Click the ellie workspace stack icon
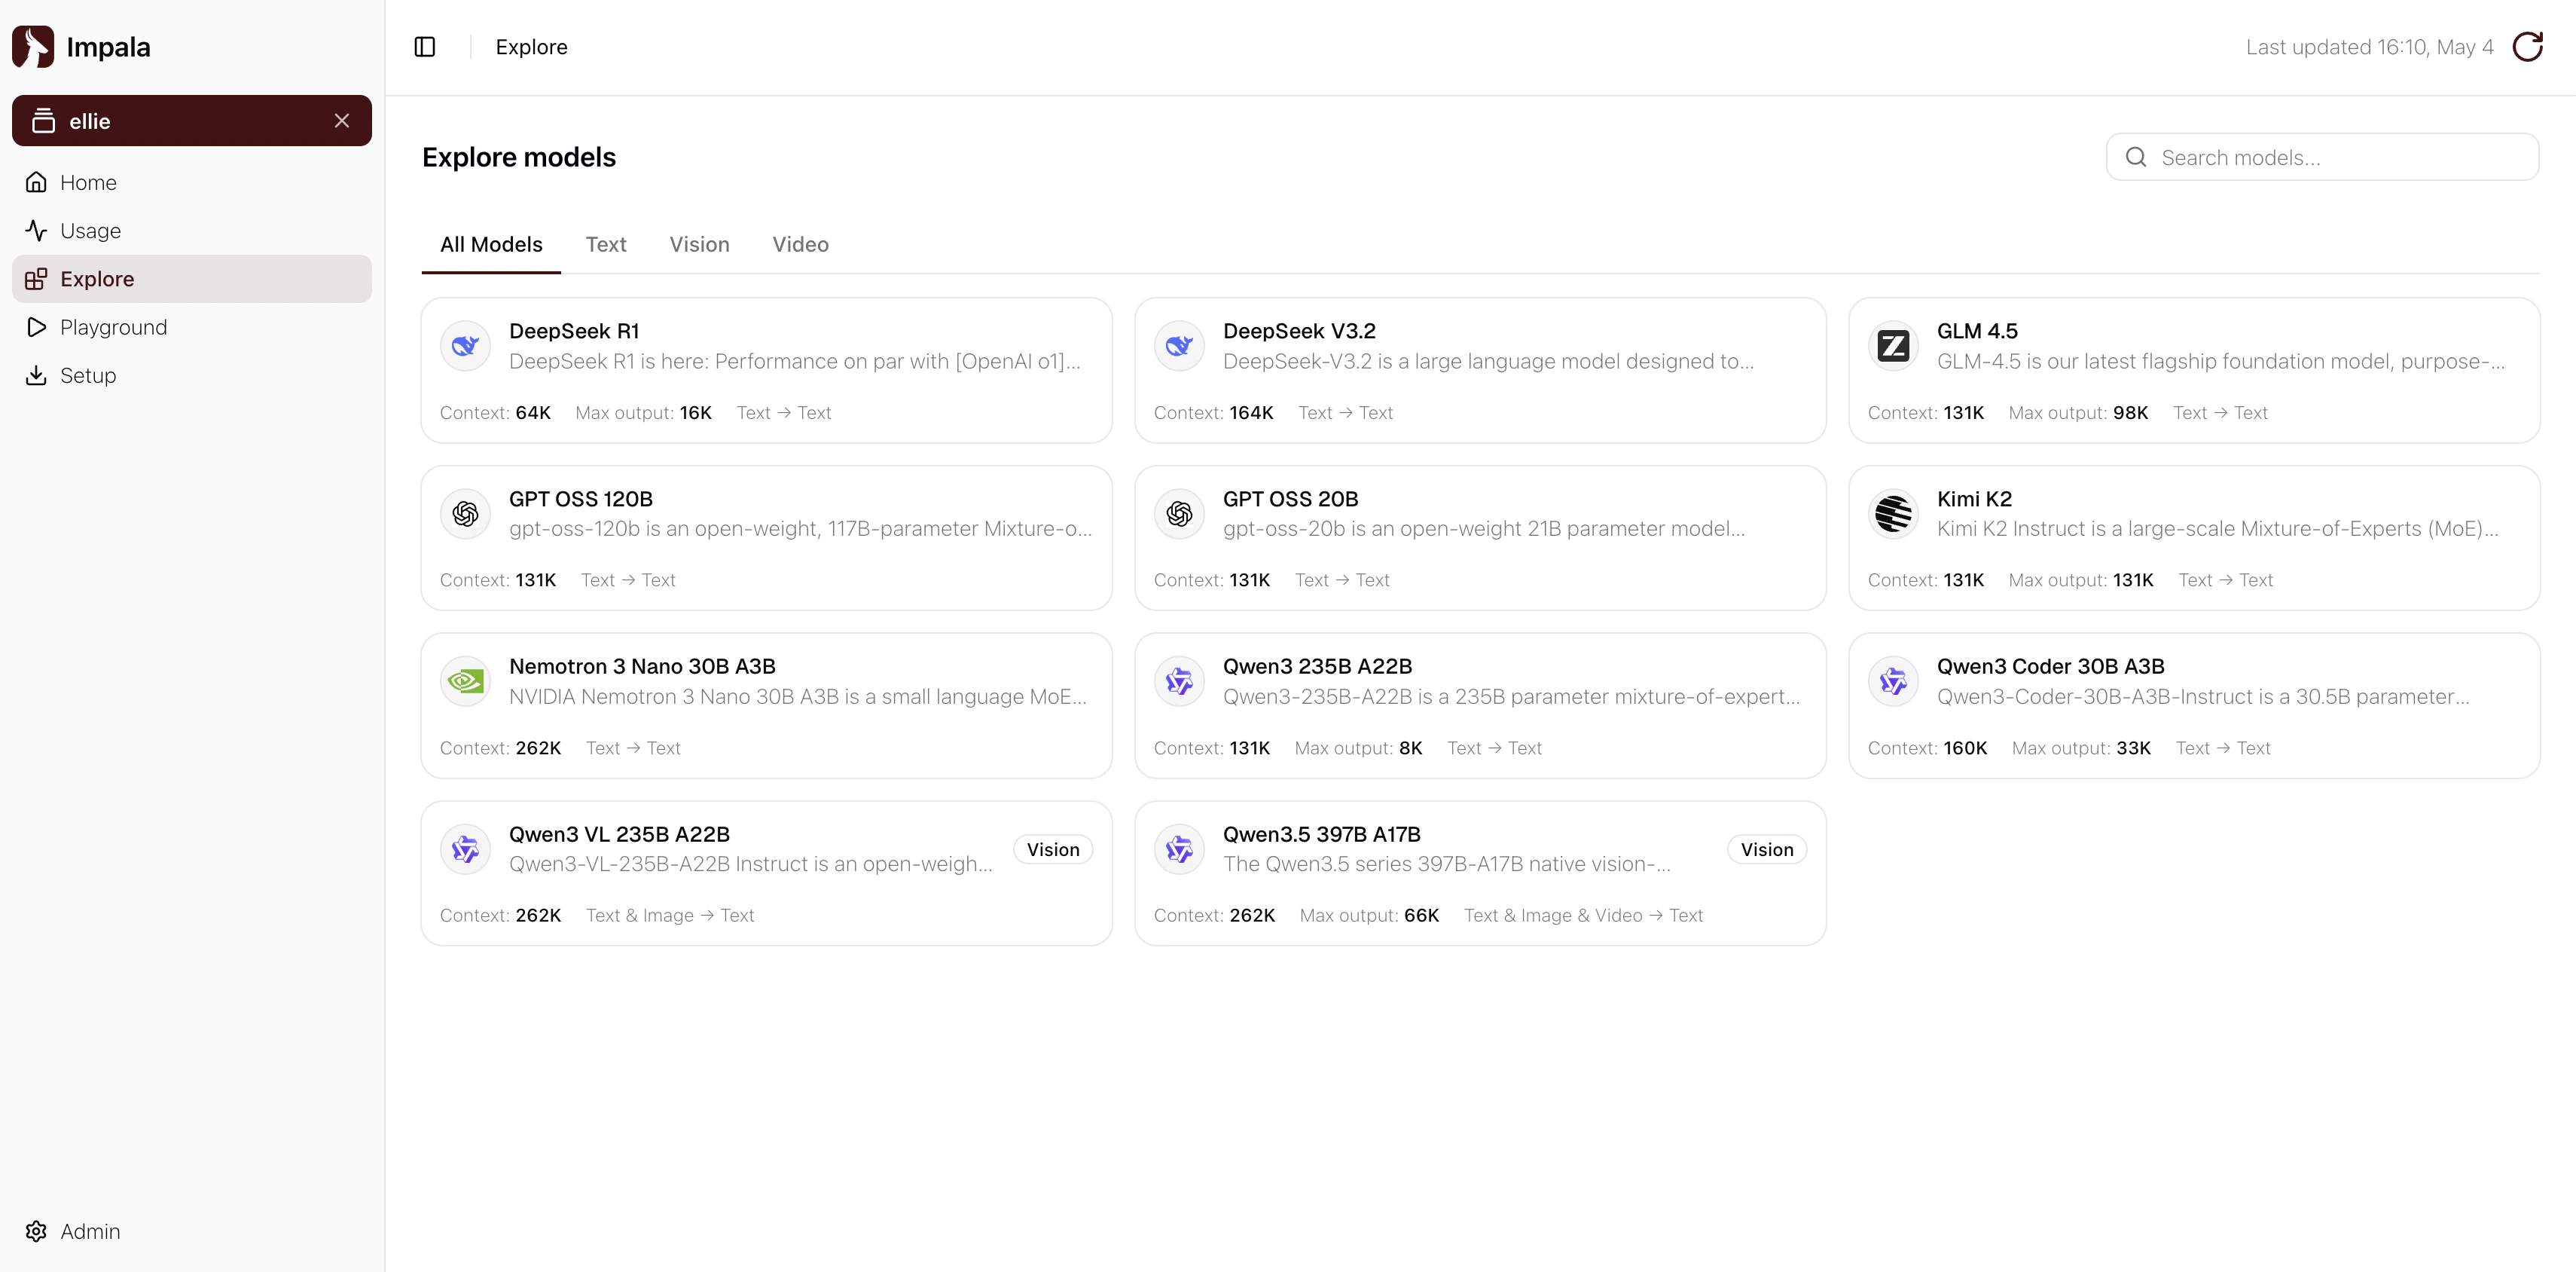This screenshot has width=2576, height=1272. (43, 121)
